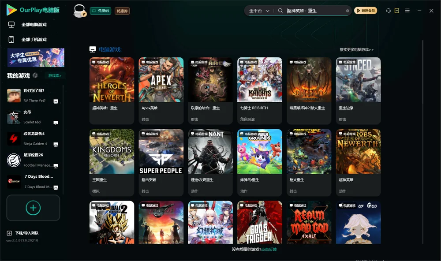Click PC icon beside Ninja Gaiden 4

tap(56, 145)
